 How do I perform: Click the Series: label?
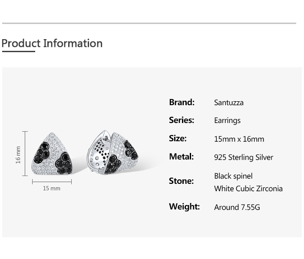pyautogui.click(x=182, y=120)
